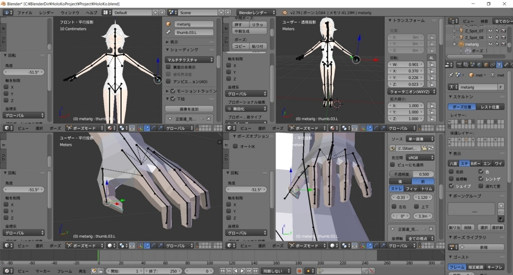
Task: Expand the Z_Spot_07 item in the outliner
Action: [454, 31]
